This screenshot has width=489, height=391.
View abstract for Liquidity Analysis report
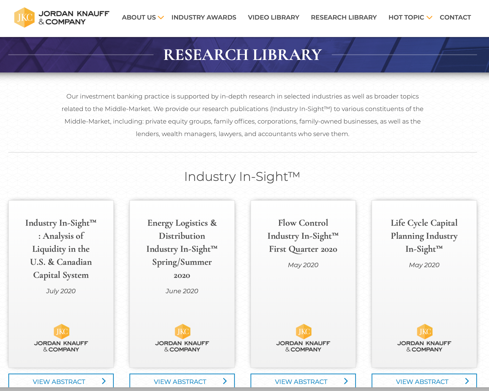61,381
